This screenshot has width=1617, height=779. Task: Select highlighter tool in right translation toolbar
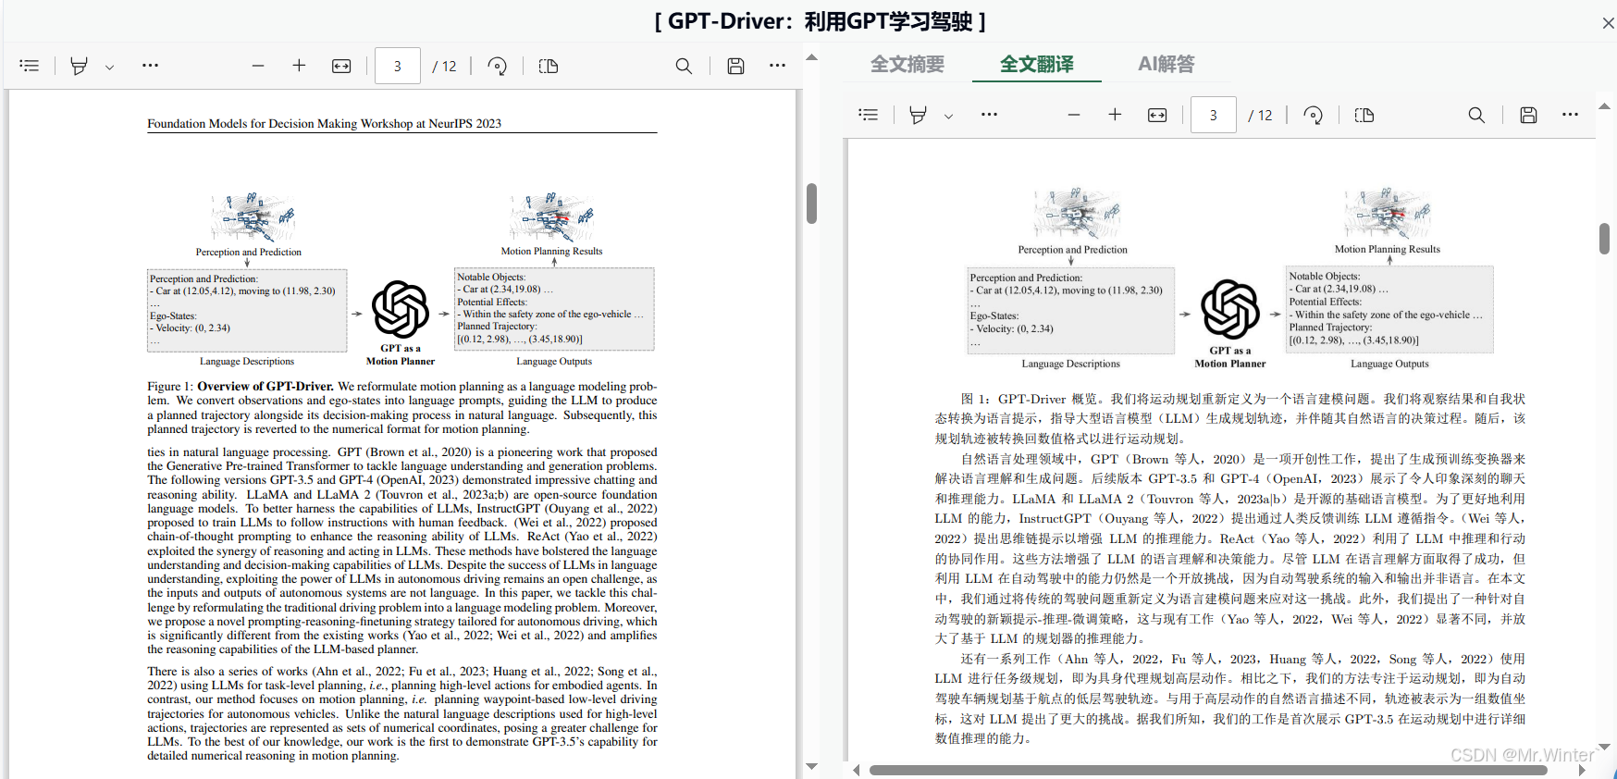tap(918, 115)
